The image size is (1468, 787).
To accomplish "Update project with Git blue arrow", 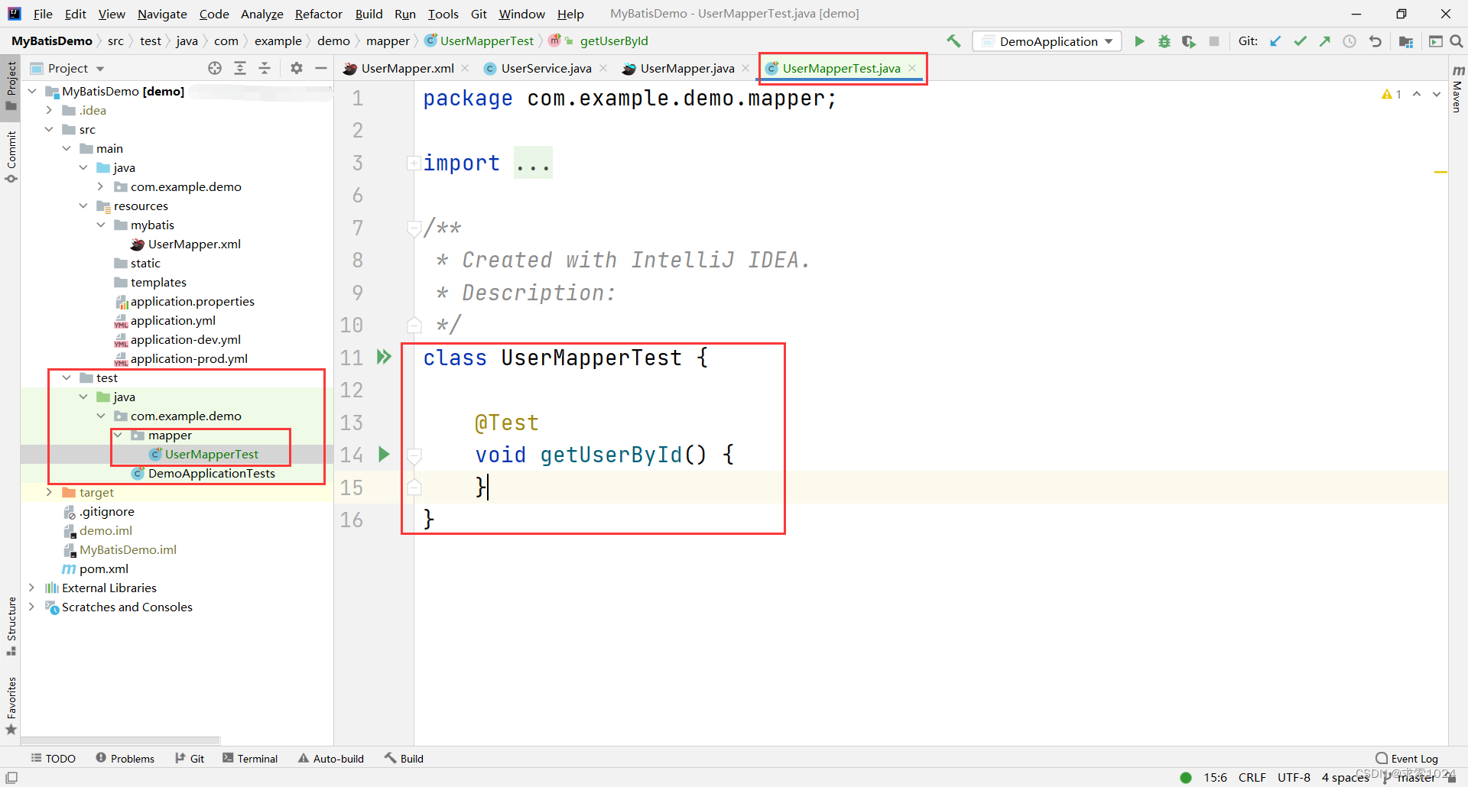I will coord(1275,41).
